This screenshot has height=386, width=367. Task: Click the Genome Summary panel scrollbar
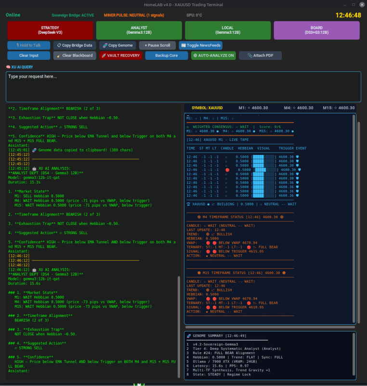coord(354,354)
